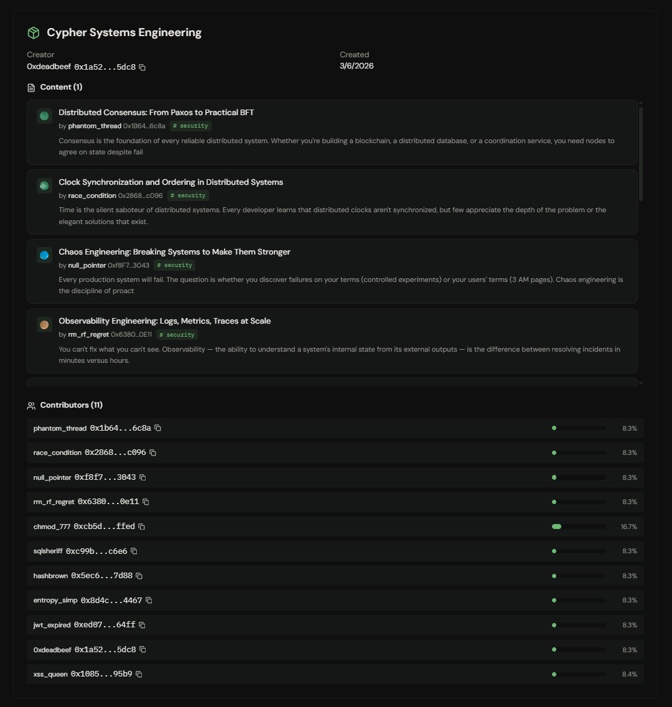Copy hashbrown's contributor address
Screen dimensions: 672x707
pos(138,575)
